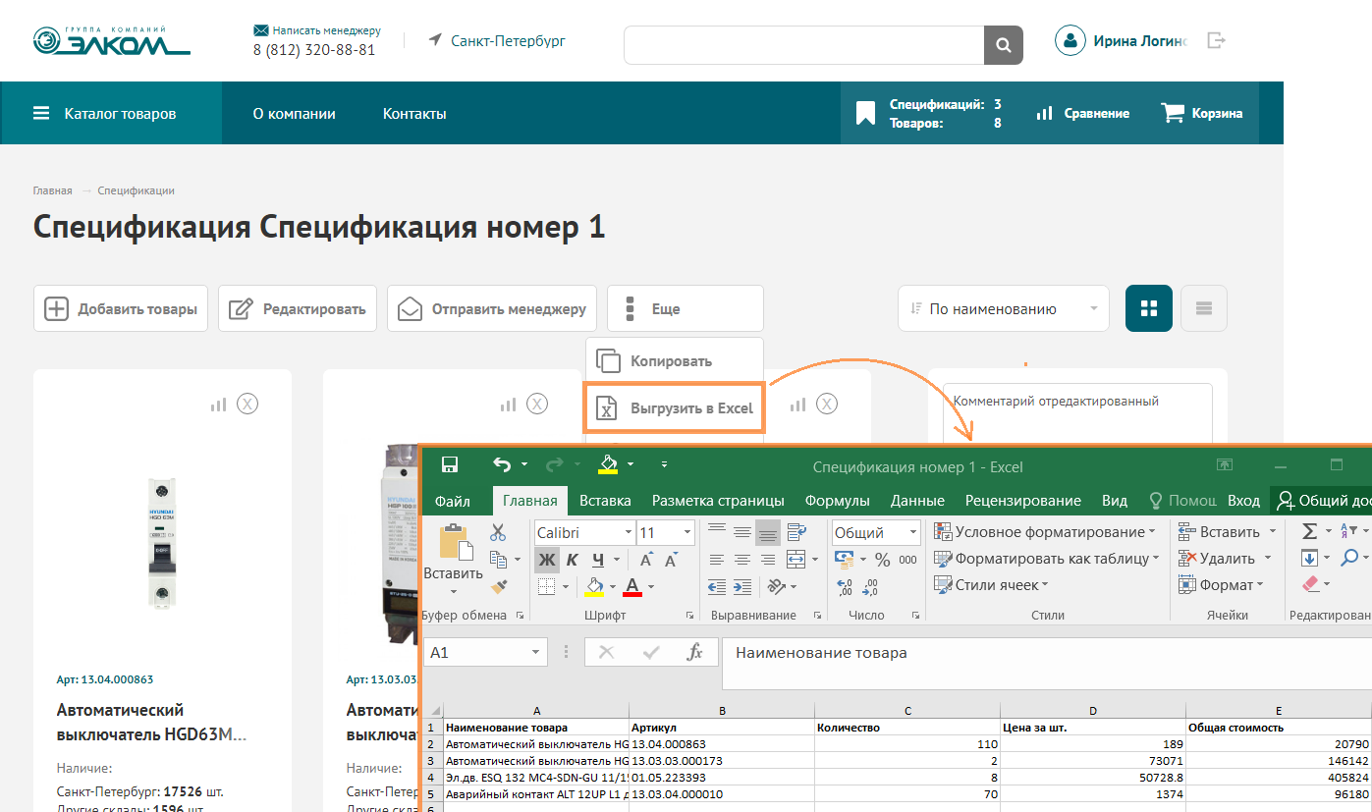Viewport: 1372px width, 812px height.
Task: Expand the Calibri font name dropdown
Action: click(629, 533)
